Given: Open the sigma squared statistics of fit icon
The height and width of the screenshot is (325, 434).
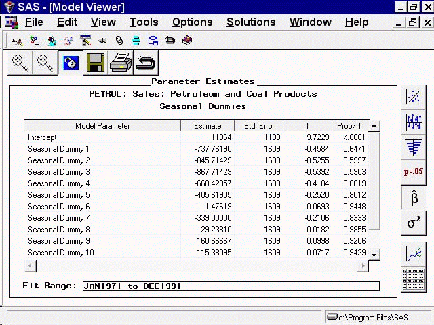Looking at the screenshot, I should pyautogui.click(x=414, y=223).
